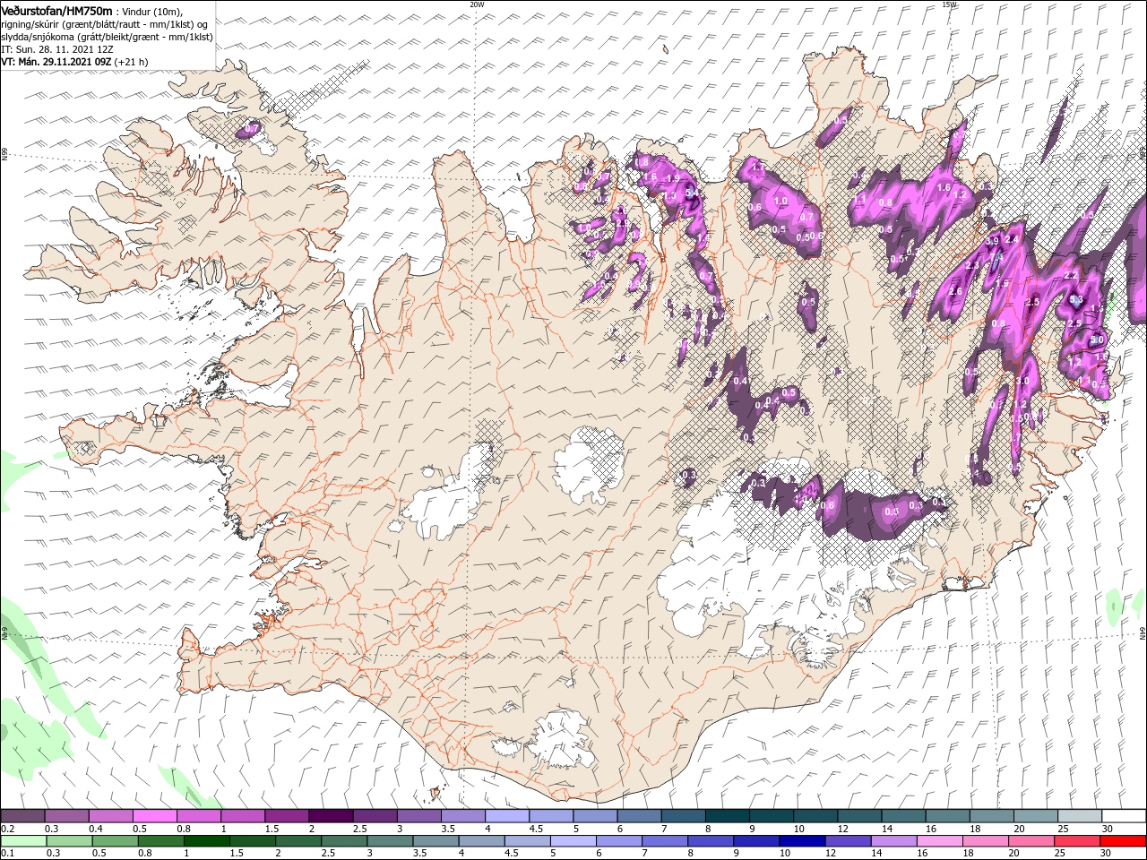Click the 15W longitude label
Viewport: 1147px width, 860px height.
click(x=949, y=4)
